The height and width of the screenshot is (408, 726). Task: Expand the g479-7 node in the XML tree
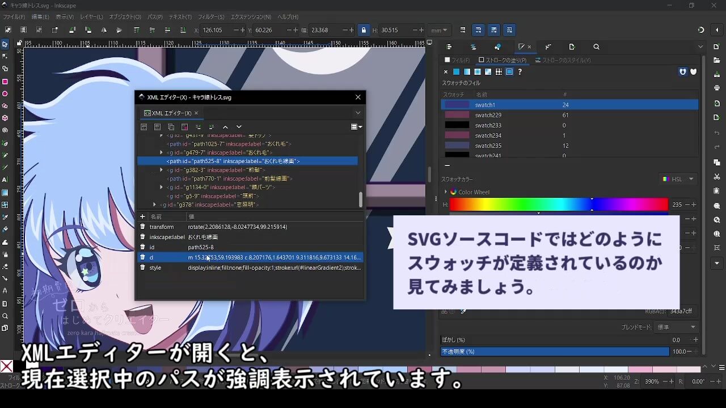tap(161, 152)
